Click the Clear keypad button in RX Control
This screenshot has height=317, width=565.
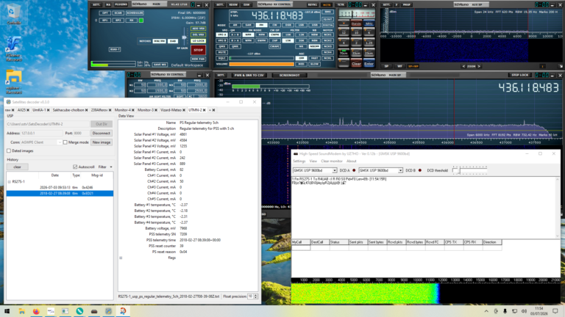click(356, 64)
